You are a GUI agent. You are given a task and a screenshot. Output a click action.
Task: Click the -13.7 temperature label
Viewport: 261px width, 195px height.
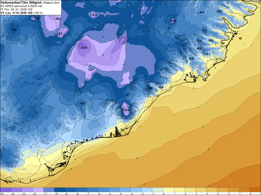(x=60, y=34)
